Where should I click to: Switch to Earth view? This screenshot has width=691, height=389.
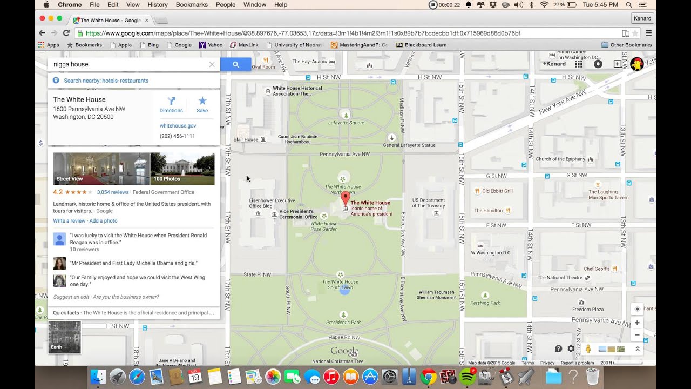click(64, 337)
